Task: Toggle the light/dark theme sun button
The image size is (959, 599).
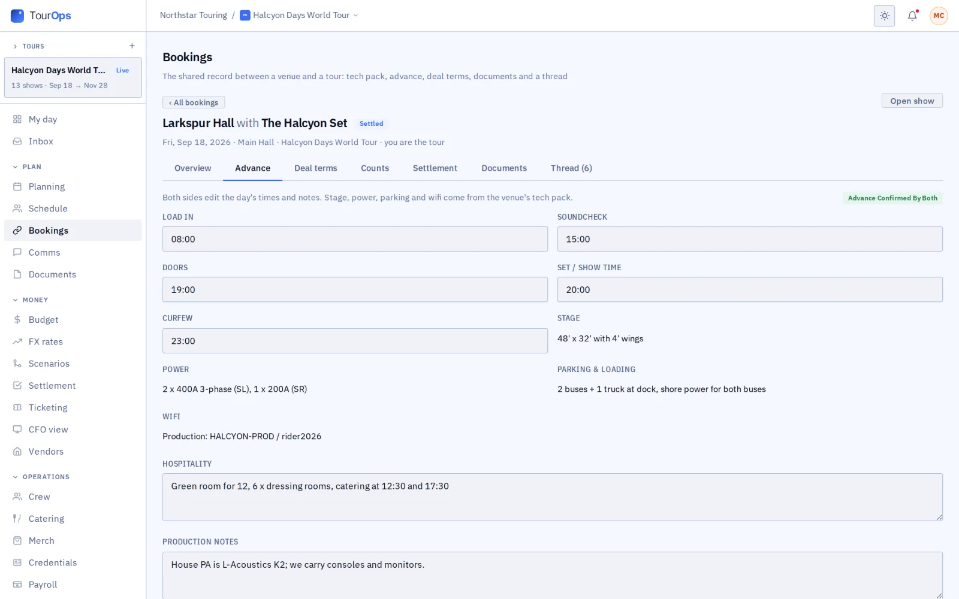Action: click(x=884, y=16)
